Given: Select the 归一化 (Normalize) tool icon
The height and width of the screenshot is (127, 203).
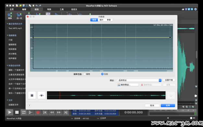Looking at the screenshot, I should (x=19, y=16).
